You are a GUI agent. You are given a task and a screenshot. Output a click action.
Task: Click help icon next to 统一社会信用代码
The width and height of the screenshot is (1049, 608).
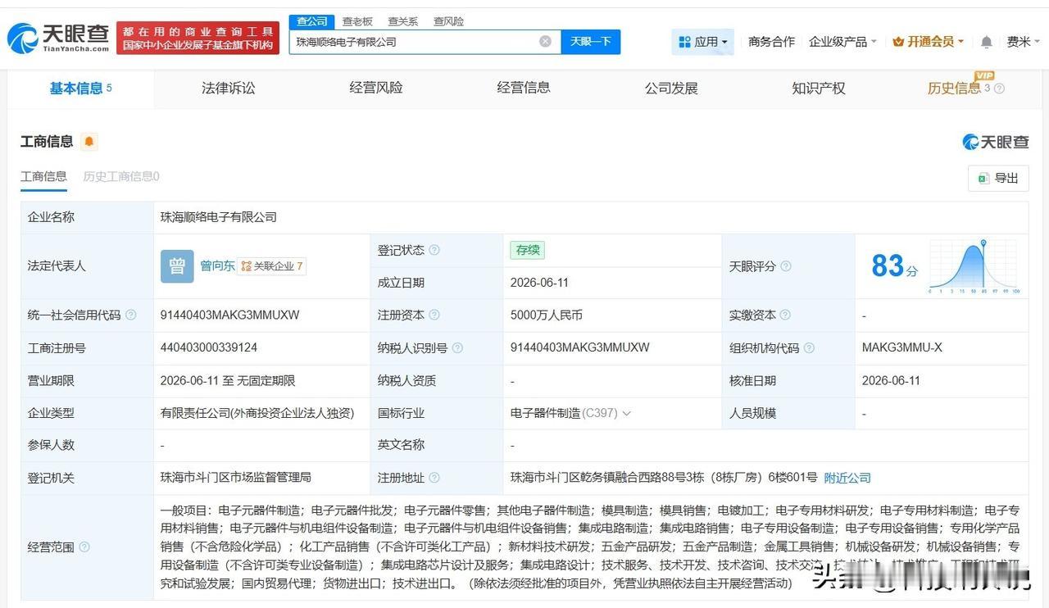click(131, 315)
